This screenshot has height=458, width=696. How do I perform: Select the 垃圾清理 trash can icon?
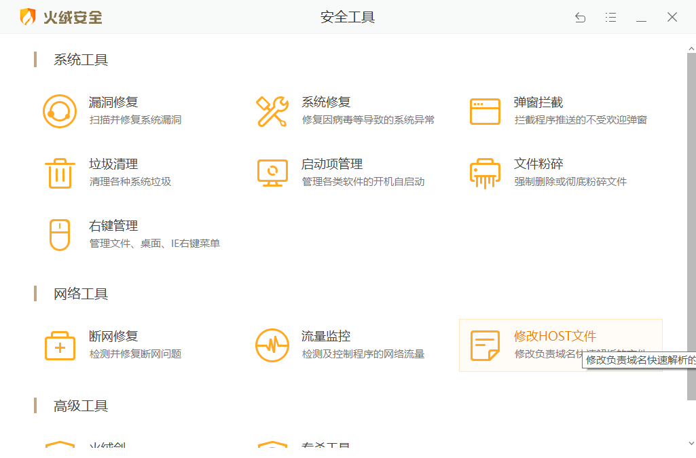tap(60, 173)
